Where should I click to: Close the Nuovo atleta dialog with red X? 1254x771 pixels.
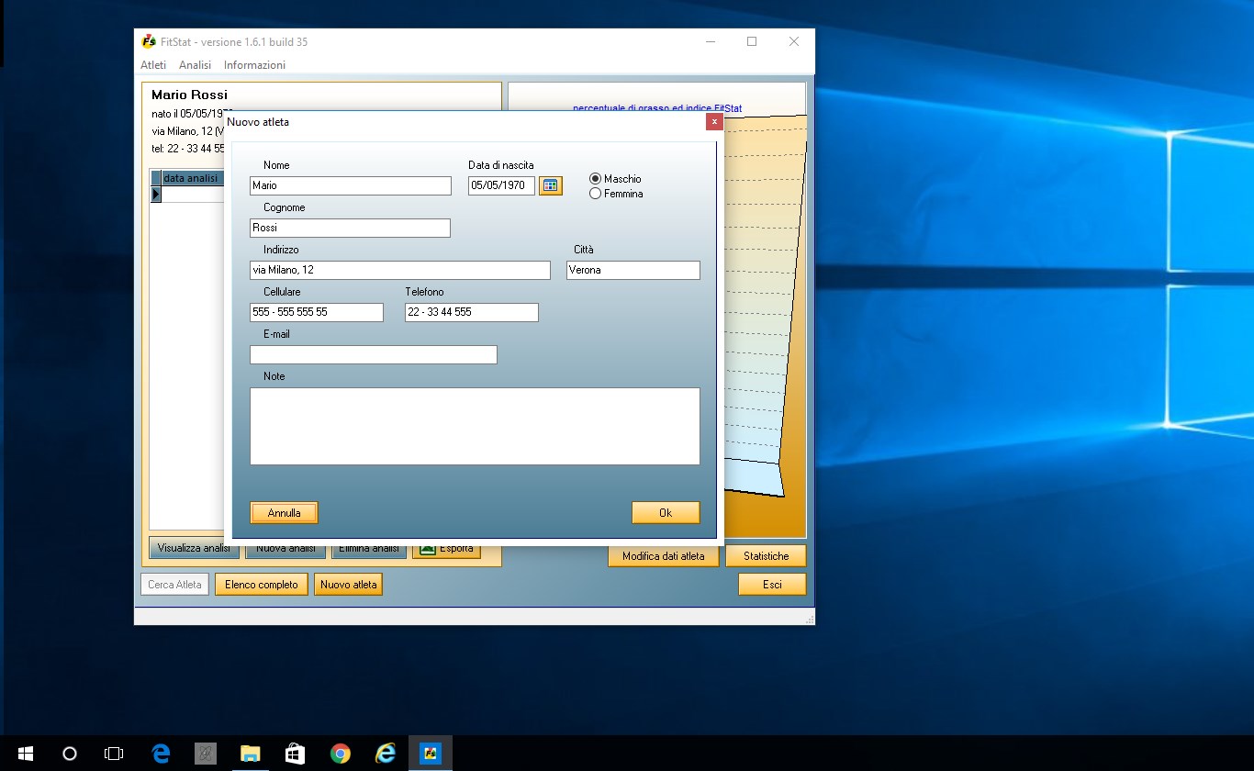[x=714, y=122]
